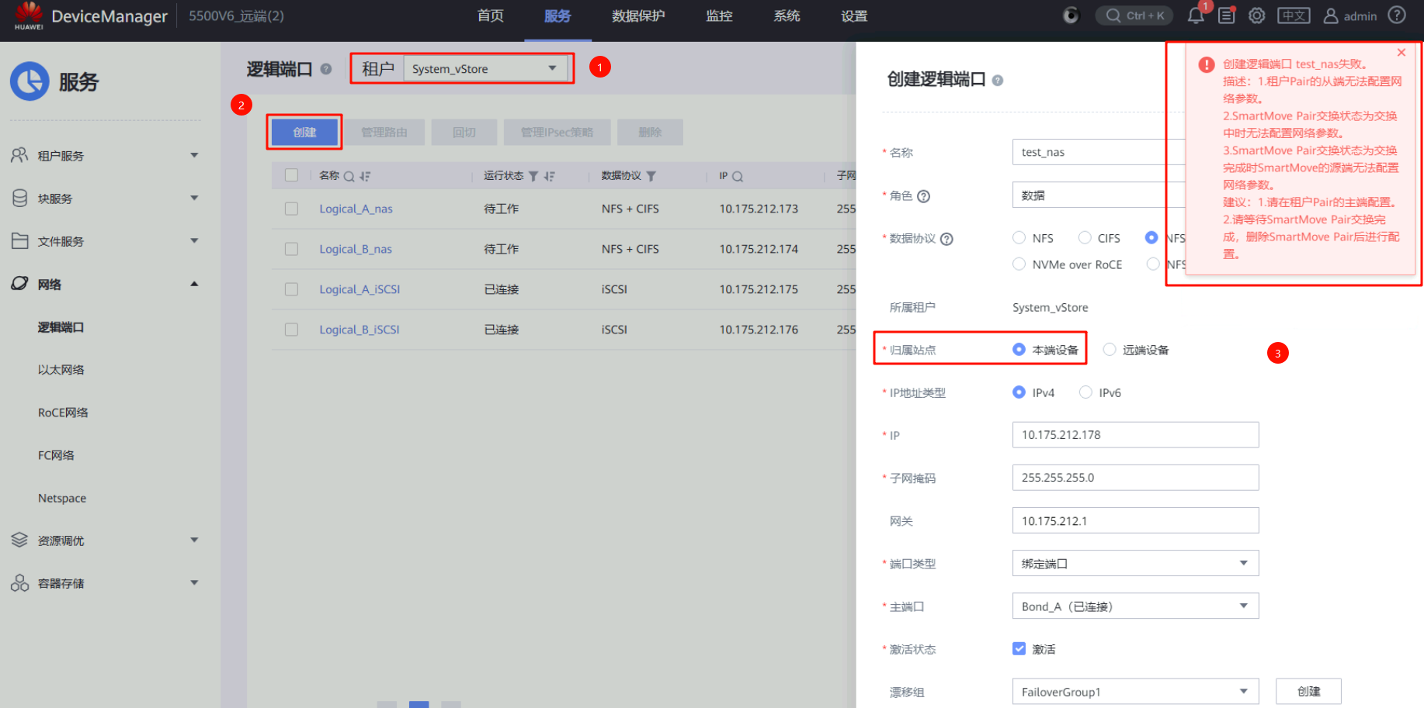Open the 租户 System_vStore dropdown
Image resolution: width=1424 pixels, height=708 pixels.
[485, 69]
